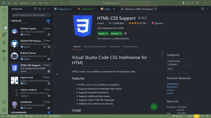Toggle bottom panel visibility
This screenshot has height=118, width=211.
pyautogui.click(x=188, y=3)
